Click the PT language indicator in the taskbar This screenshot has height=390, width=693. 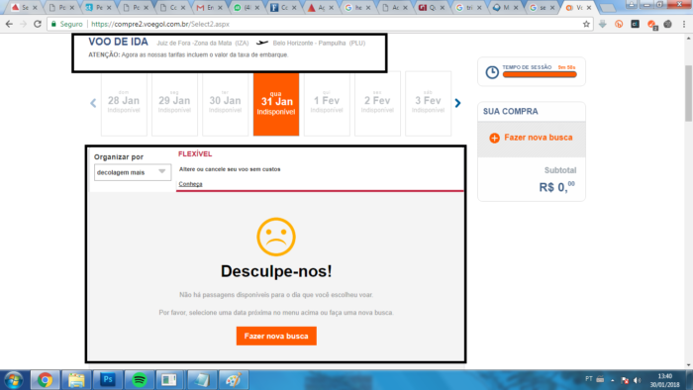tap(589, 379)
